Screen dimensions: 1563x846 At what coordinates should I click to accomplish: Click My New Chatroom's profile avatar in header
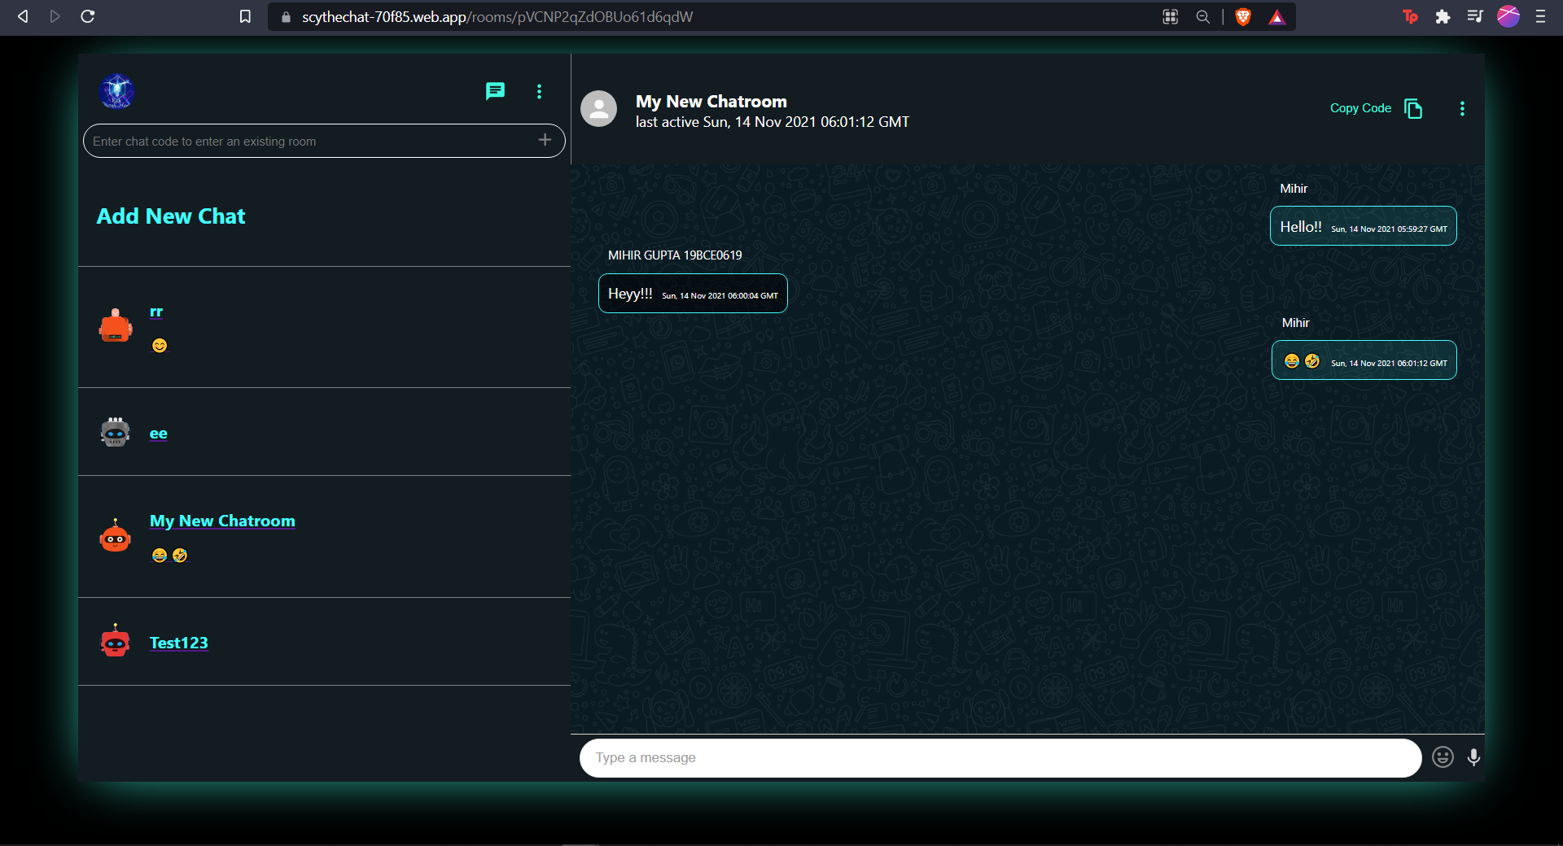click(598, 108)
